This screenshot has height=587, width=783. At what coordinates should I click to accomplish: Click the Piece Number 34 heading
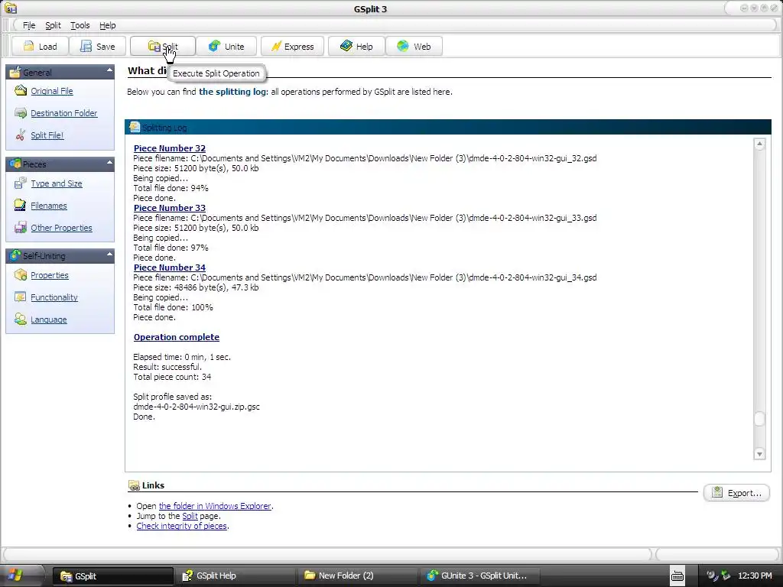point(169,268)
